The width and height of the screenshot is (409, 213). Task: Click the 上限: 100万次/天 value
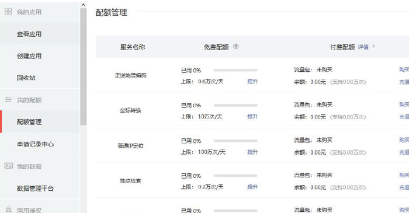pyautogui.click(x=203, y=152)
